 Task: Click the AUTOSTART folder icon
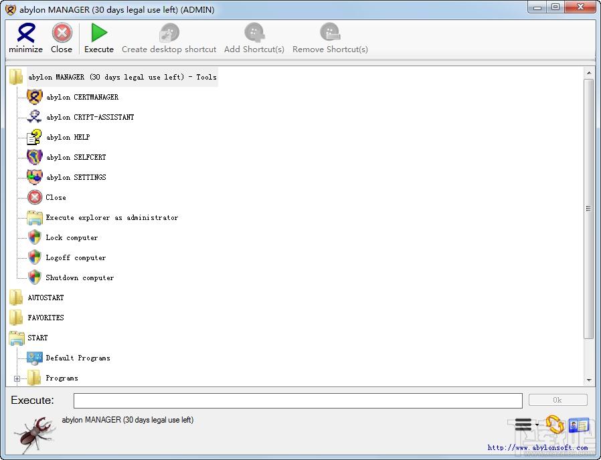[16, 298]
